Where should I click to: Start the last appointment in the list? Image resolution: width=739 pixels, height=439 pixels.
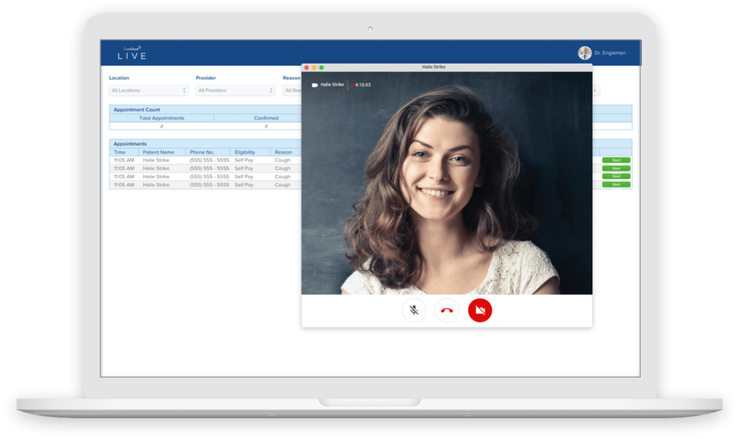coord(616,185)
